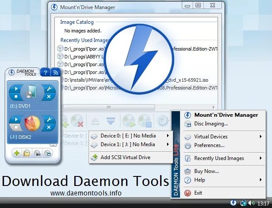This screenshot has height=208, width=272.
Task: Expand the Help submenu arrow
Action: 260,180
